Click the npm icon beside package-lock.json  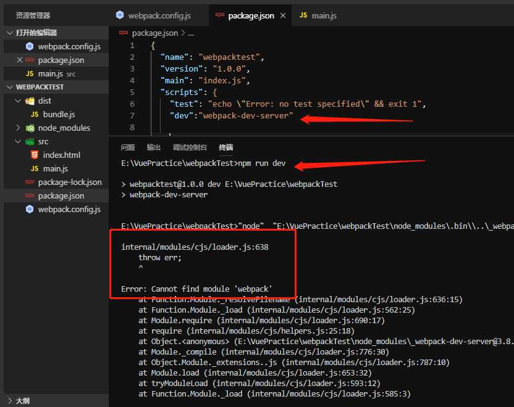30,182
